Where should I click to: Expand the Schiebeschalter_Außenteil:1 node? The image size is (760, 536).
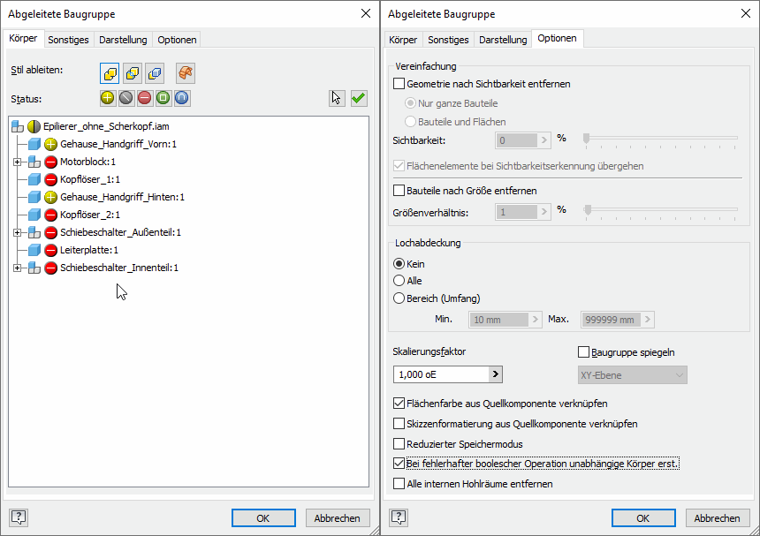pos(17,232)
